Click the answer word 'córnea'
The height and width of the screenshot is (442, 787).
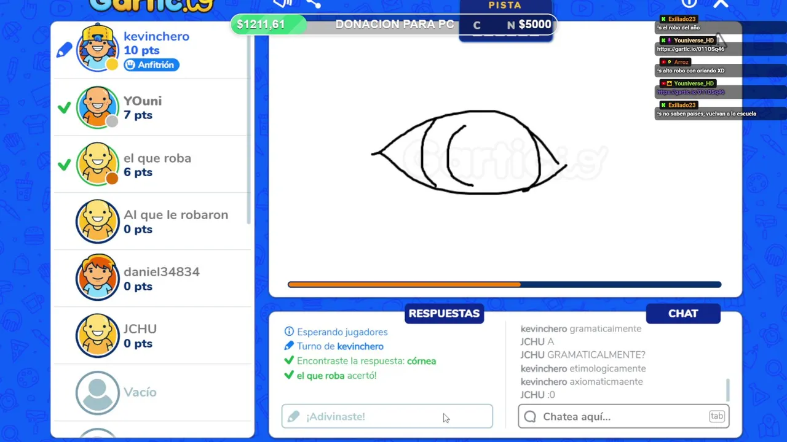pyautogui.click(x=421, y=361)
